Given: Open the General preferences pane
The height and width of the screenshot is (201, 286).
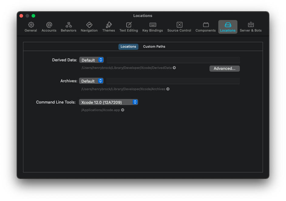Looking at the screenshot, I should (x=31, y=27).
